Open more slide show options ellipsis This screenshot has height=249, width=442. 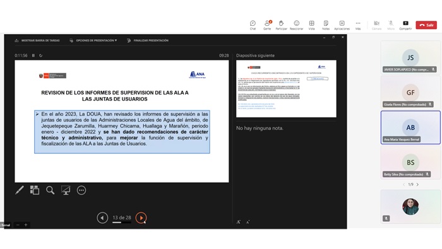(81, 190)
